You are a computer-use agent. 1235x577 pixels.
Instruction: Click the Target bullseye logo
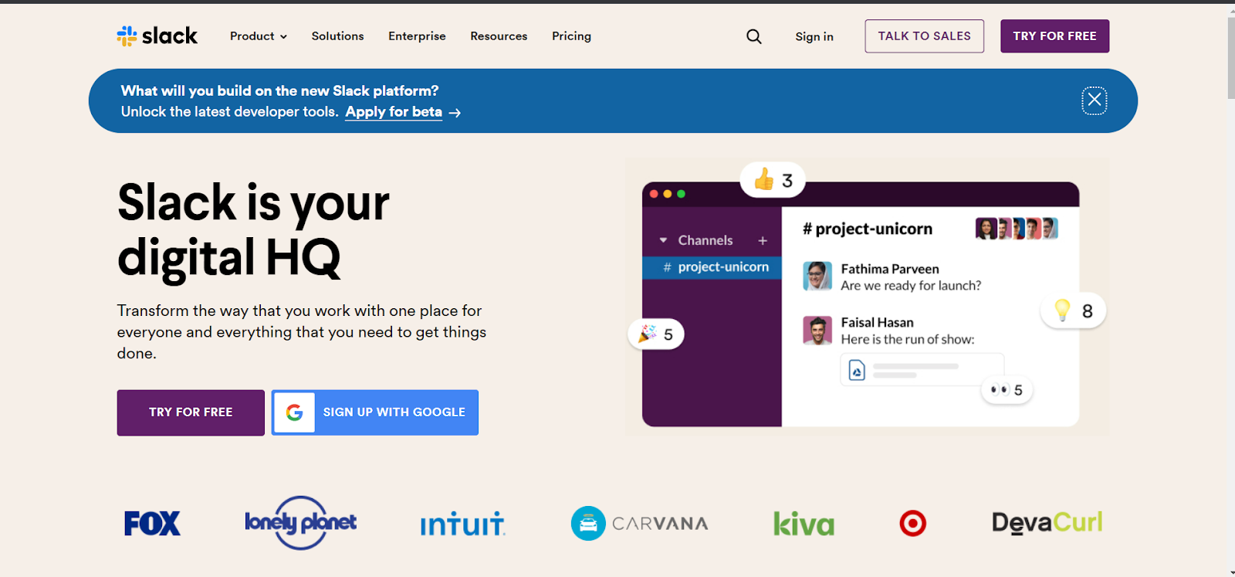[913, 524]
